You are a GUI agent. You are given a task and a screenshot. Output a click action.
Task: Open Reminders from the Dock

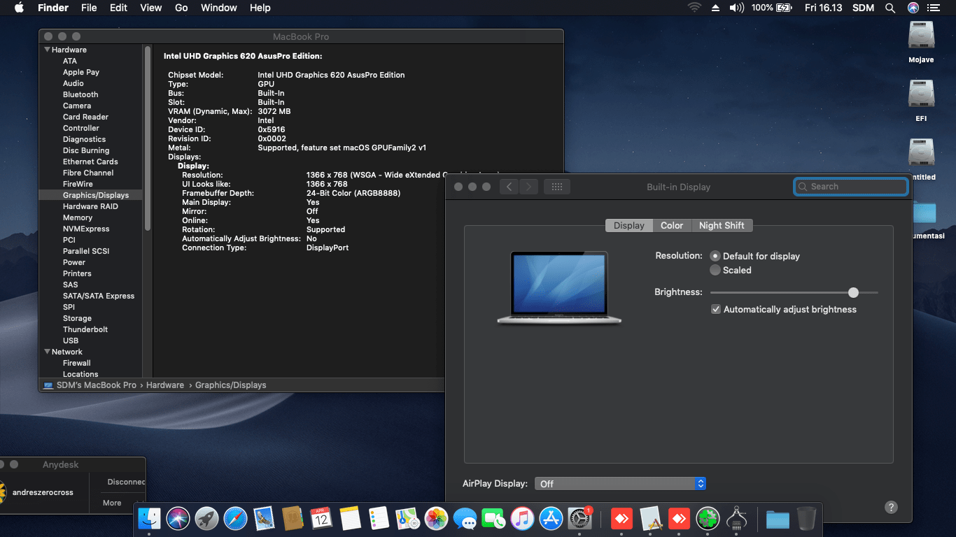(x=379, y=518)
